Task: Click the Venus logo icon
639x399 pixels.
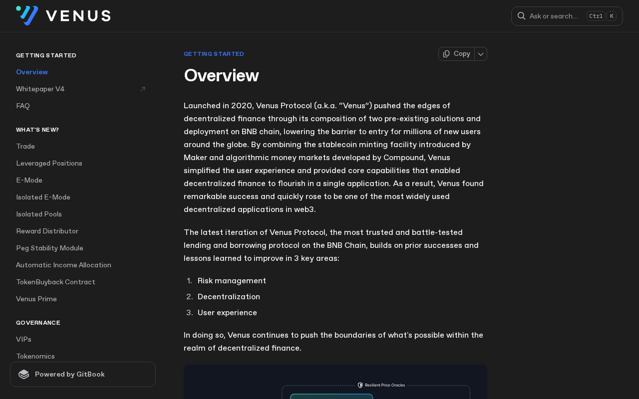Action: 27,15
